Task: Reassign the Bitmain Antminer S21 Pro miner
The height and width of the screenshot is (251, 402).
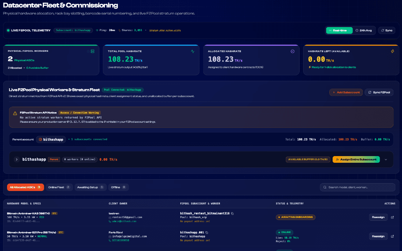Action: 378,236
